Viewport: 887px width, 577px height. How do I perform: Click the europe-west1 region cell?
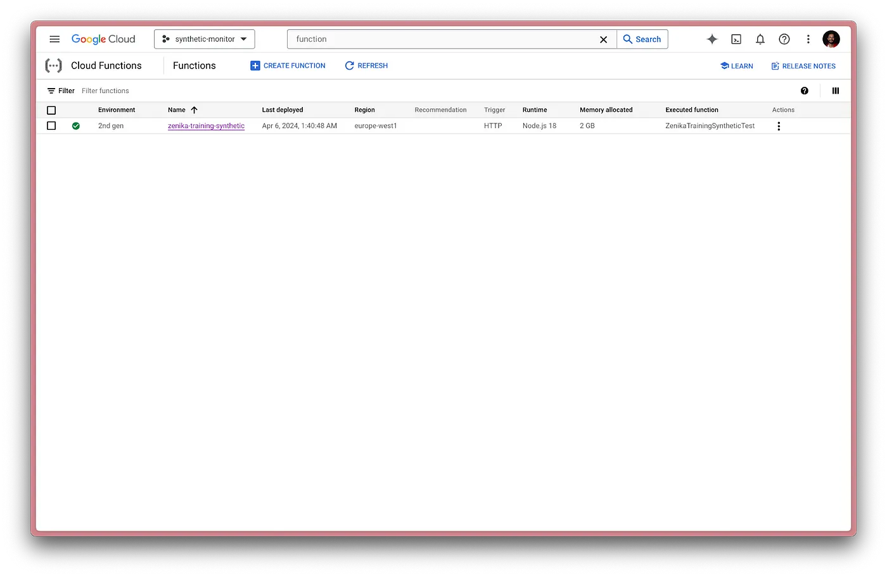pos(376,126)
